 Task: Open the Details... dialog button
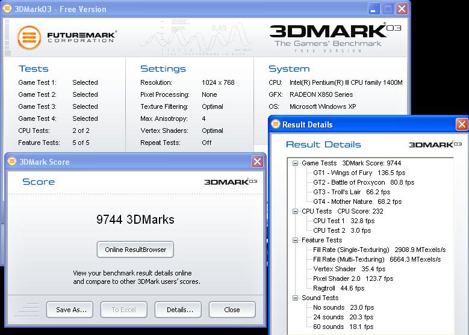[x=178, y=310]
